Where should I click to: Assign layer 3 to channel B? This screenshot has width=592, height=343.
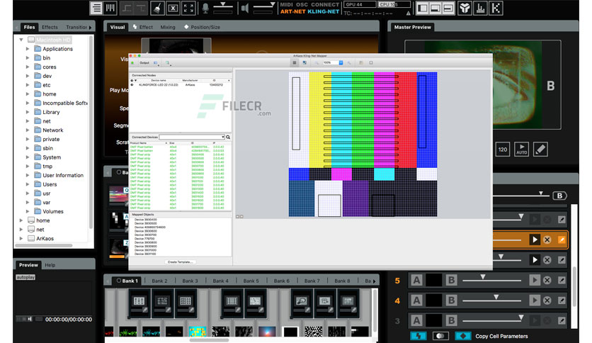(451, 321)
